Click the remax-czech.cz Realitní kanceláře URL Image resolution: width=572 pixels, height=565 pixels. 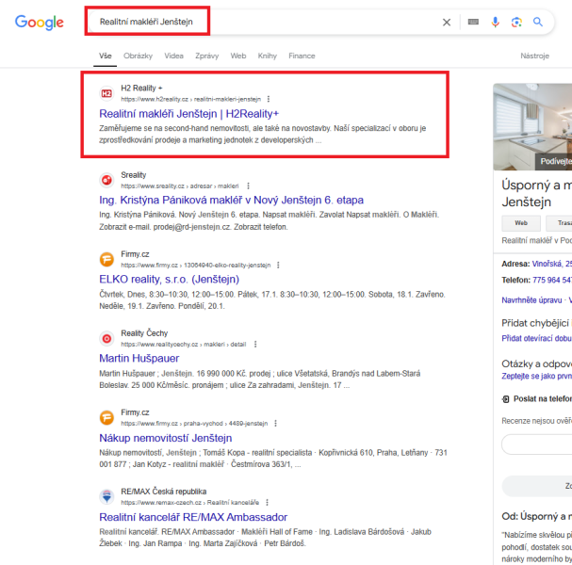pos(190,502)
